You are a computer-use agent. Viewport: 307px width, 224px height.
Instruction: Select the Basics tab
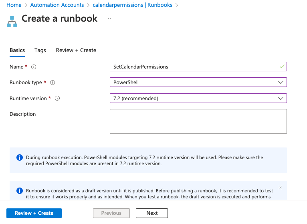click(17, 50)
